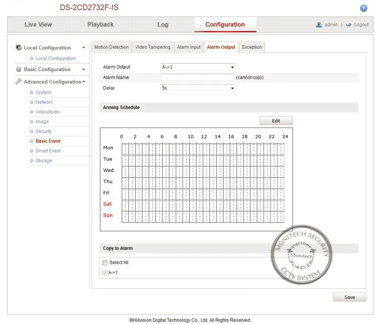Focus the Alarm Name text field
The height and width of the screenshot is (324, 379).
(x=197, y=77)
